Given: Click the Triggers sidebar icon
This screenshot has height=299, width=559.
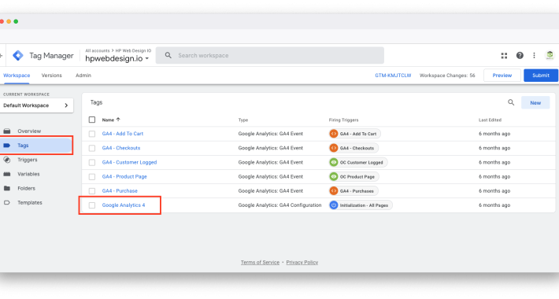Looking at the screenshot, I should click(x=7, y=160).
